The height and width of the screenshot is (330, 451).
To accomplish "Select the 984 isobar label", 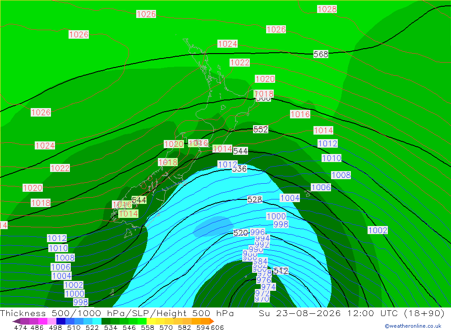I will pyautogui.click(x=260, y=261).
